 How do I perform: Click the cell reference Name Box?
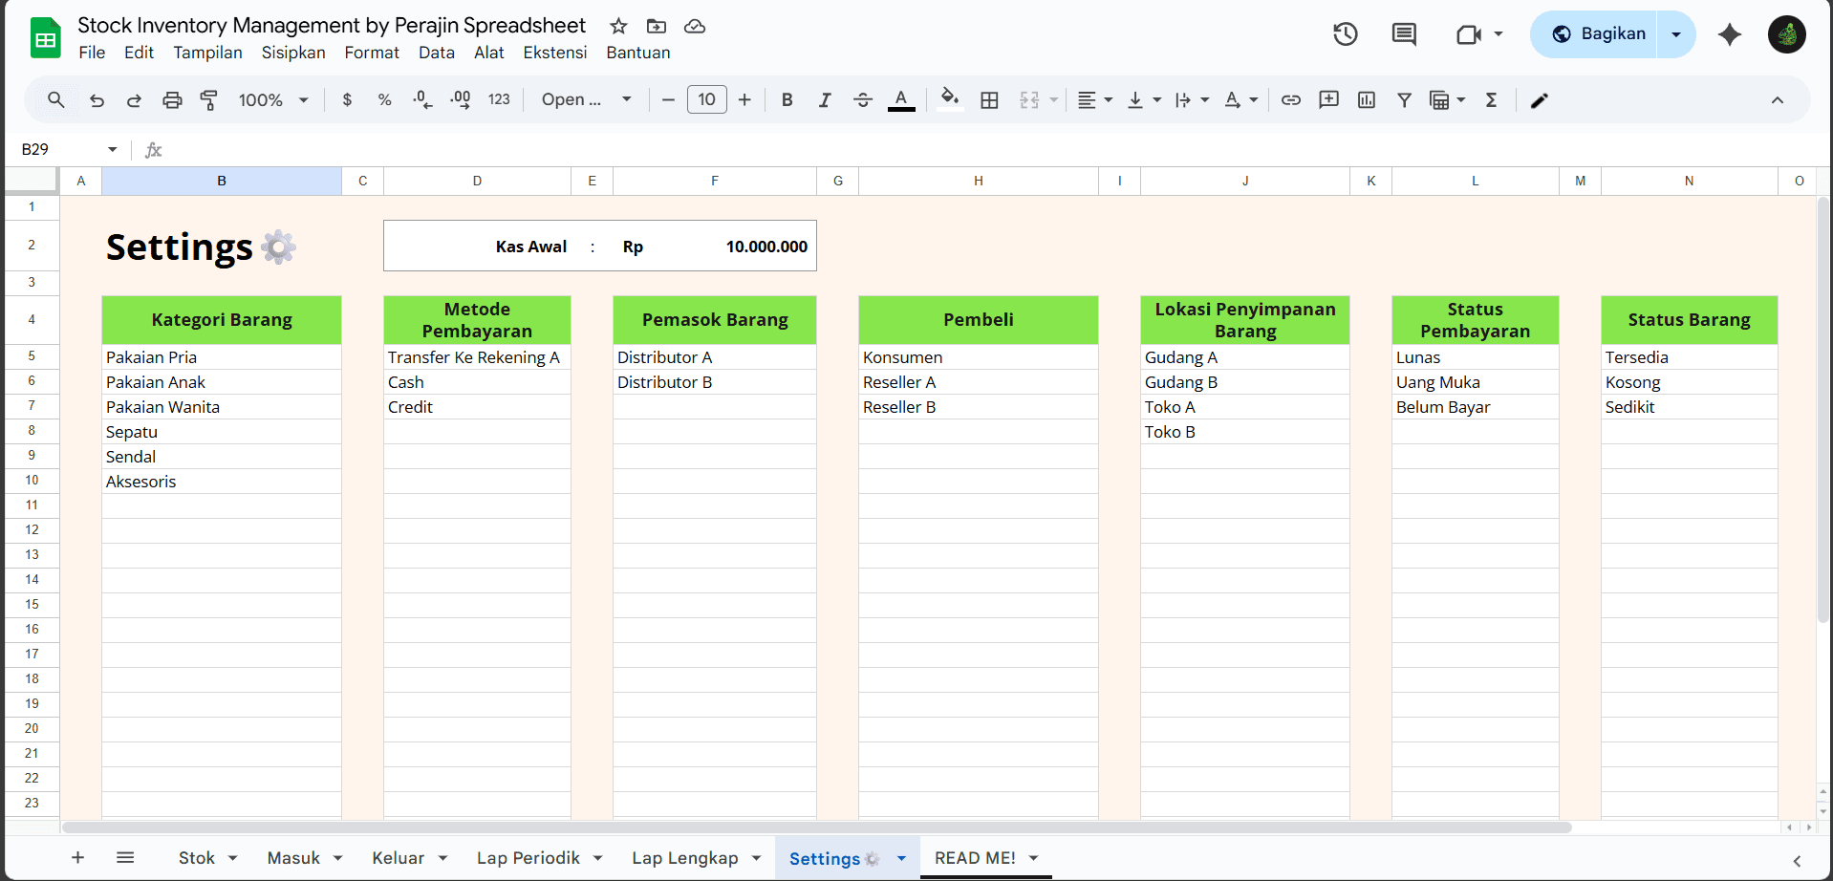(57, 149)
